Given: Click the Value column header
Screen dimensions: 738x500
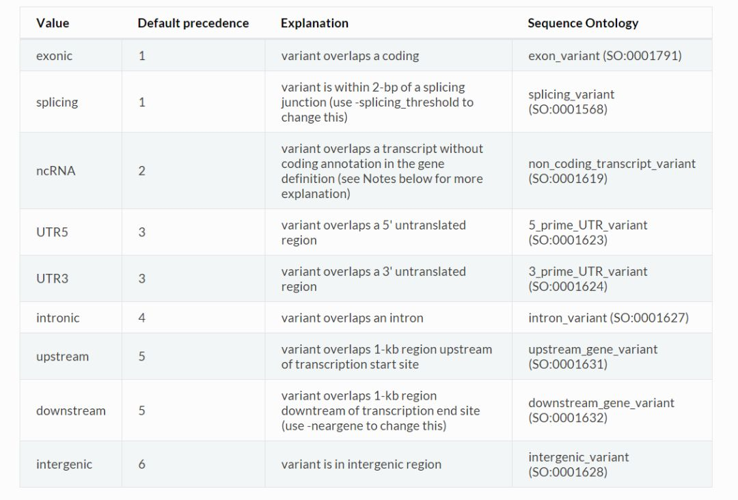Looking at the screenshot, I should 53,23.
